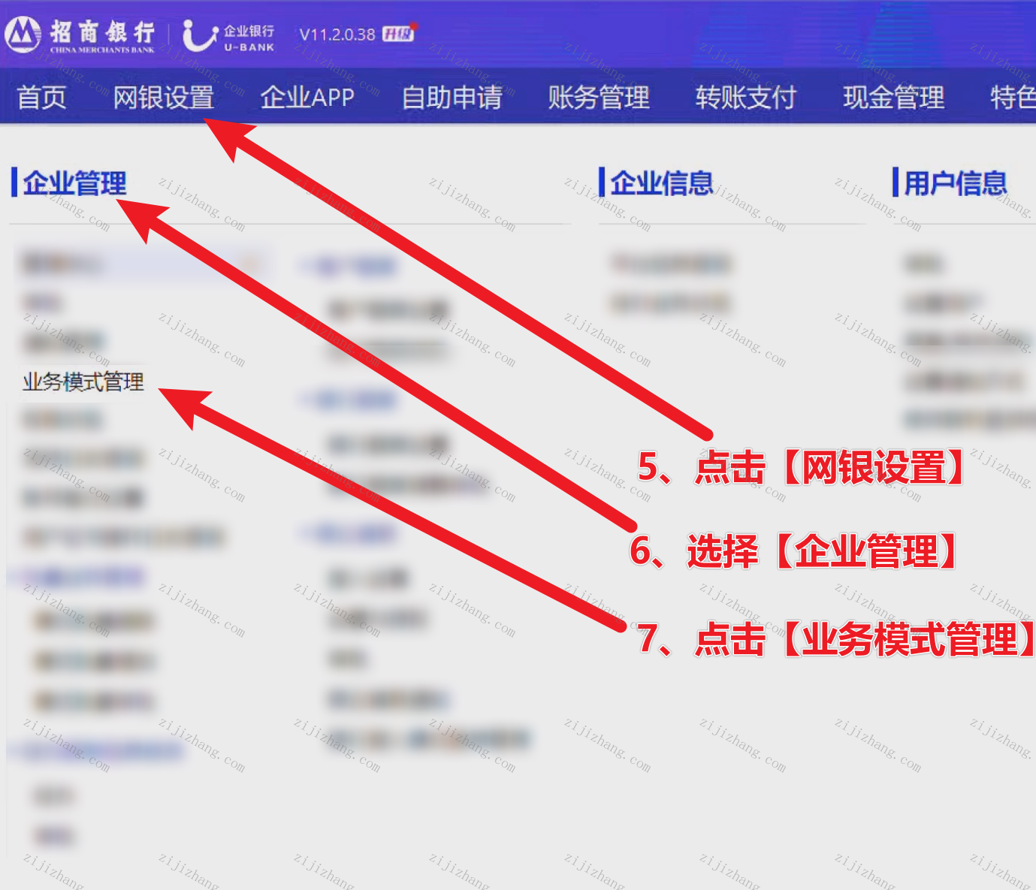Open the 账务管理 menu
The width and height of the screenshot is (1036, 890).
599,98
